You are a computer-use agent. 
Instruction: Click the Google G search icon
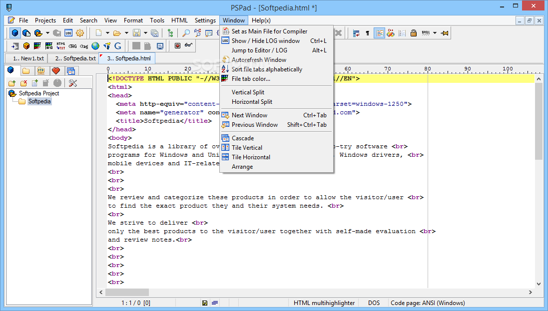pyautogui.click(x=118, y=46)
